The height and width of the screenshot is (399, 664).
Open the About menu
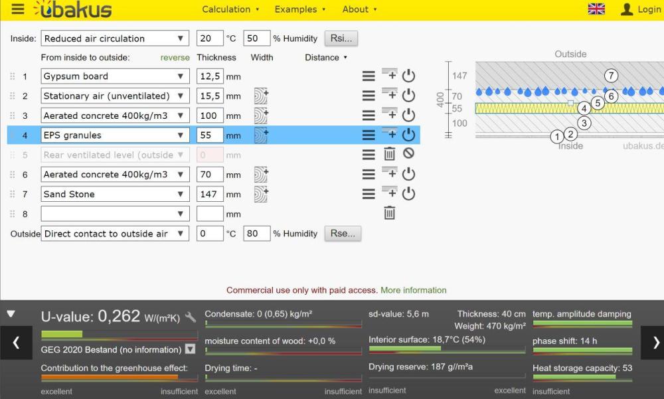pyautogui.click(x=359, y=9)
